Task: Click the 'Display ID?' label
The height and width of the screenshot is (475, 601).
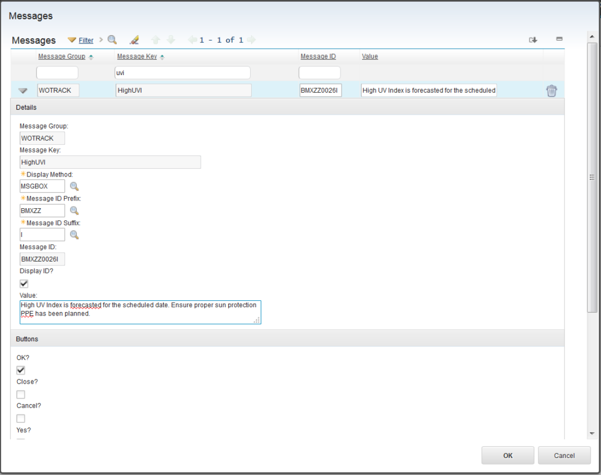Action: (36, 271)
